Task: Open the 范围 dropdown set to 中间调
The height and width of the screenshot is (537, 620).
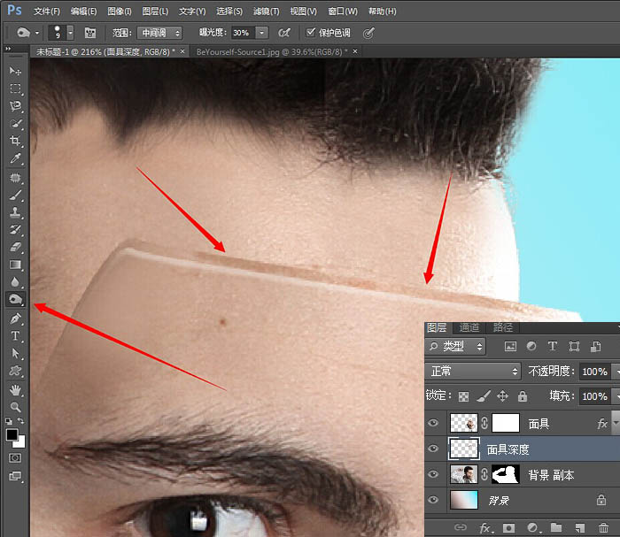Action: point(159,33)
